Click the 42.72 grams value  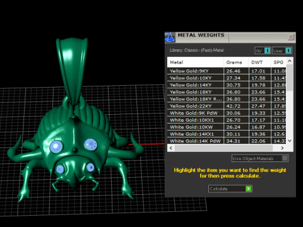233,106
